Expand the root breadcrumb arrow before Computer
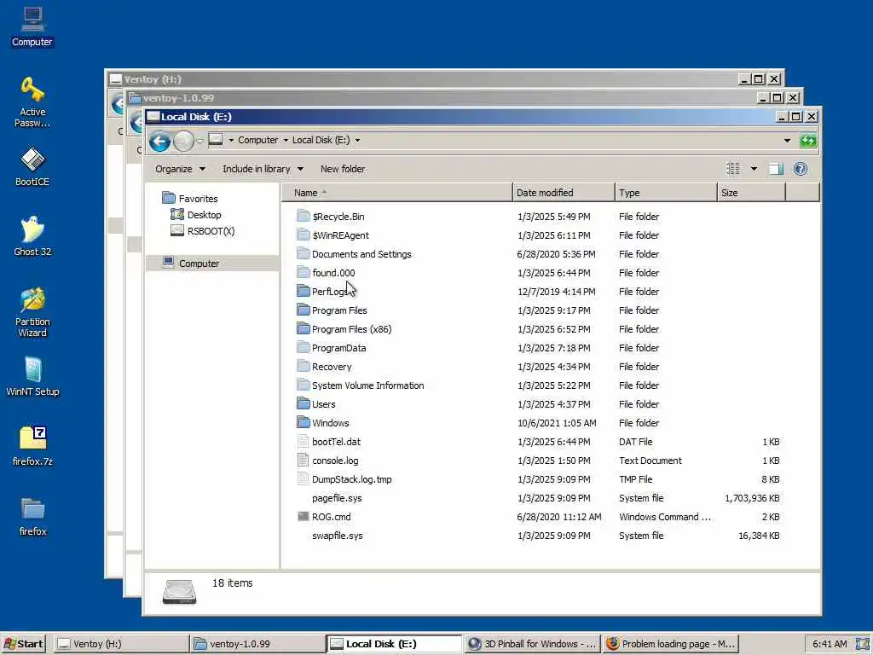Image resolution: width=873 pixels, height=655 pixels. 231,141
